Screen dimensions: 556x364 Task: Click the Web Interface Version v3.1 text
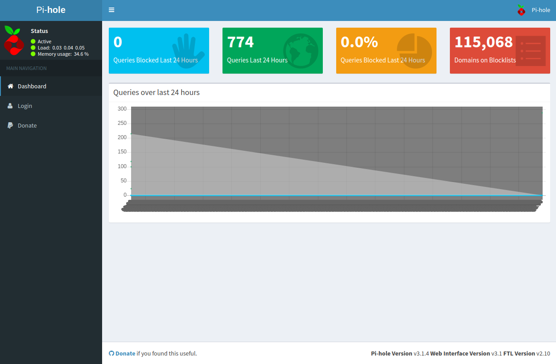[466, 353]
